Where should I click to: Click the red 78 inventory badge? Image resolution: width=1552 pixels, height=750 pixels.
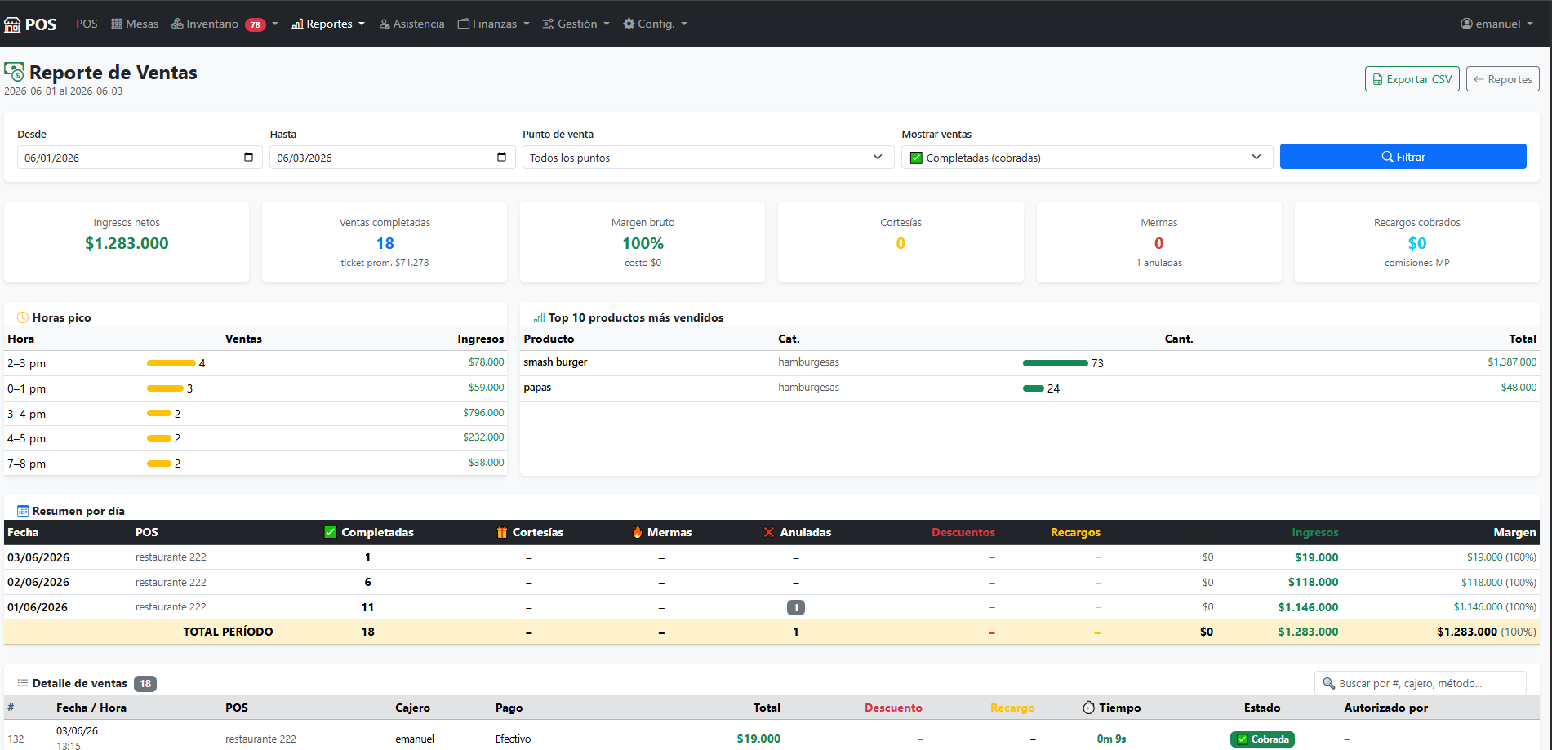[256, 24]
